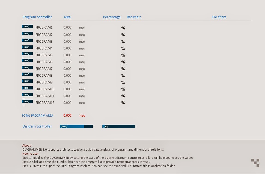Select the PROGRAM3 value scroller
The width and height of the screenshot is (265, 174).
(x=27, y=40)
